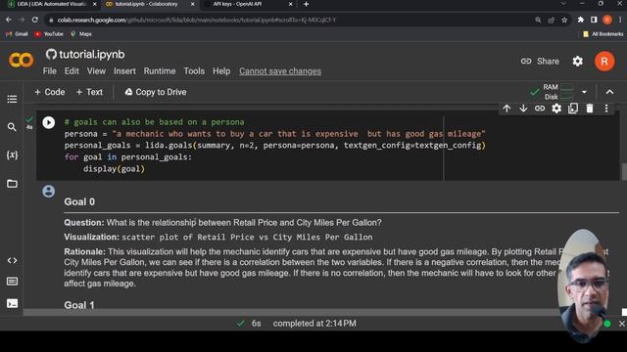
Task: Add a new Text cell
Action: 89,92
